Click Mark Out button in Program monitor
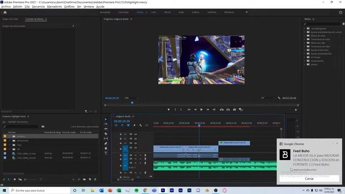The height and width of the screenshot is (194, 345). pyautogui.click(x=181, y=109)
